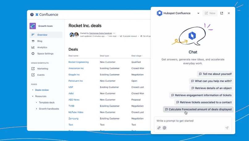
Task: Open the Adisi deal
Action: [x=71, y=93]
